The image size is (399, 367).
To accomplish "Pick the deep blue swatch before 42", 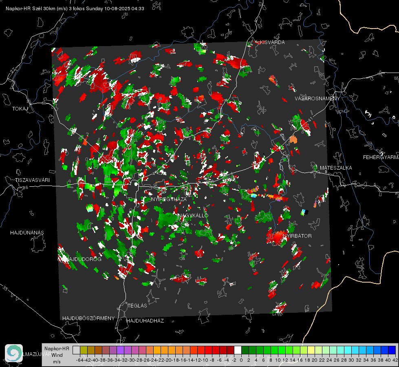I will tap(392, 350).
